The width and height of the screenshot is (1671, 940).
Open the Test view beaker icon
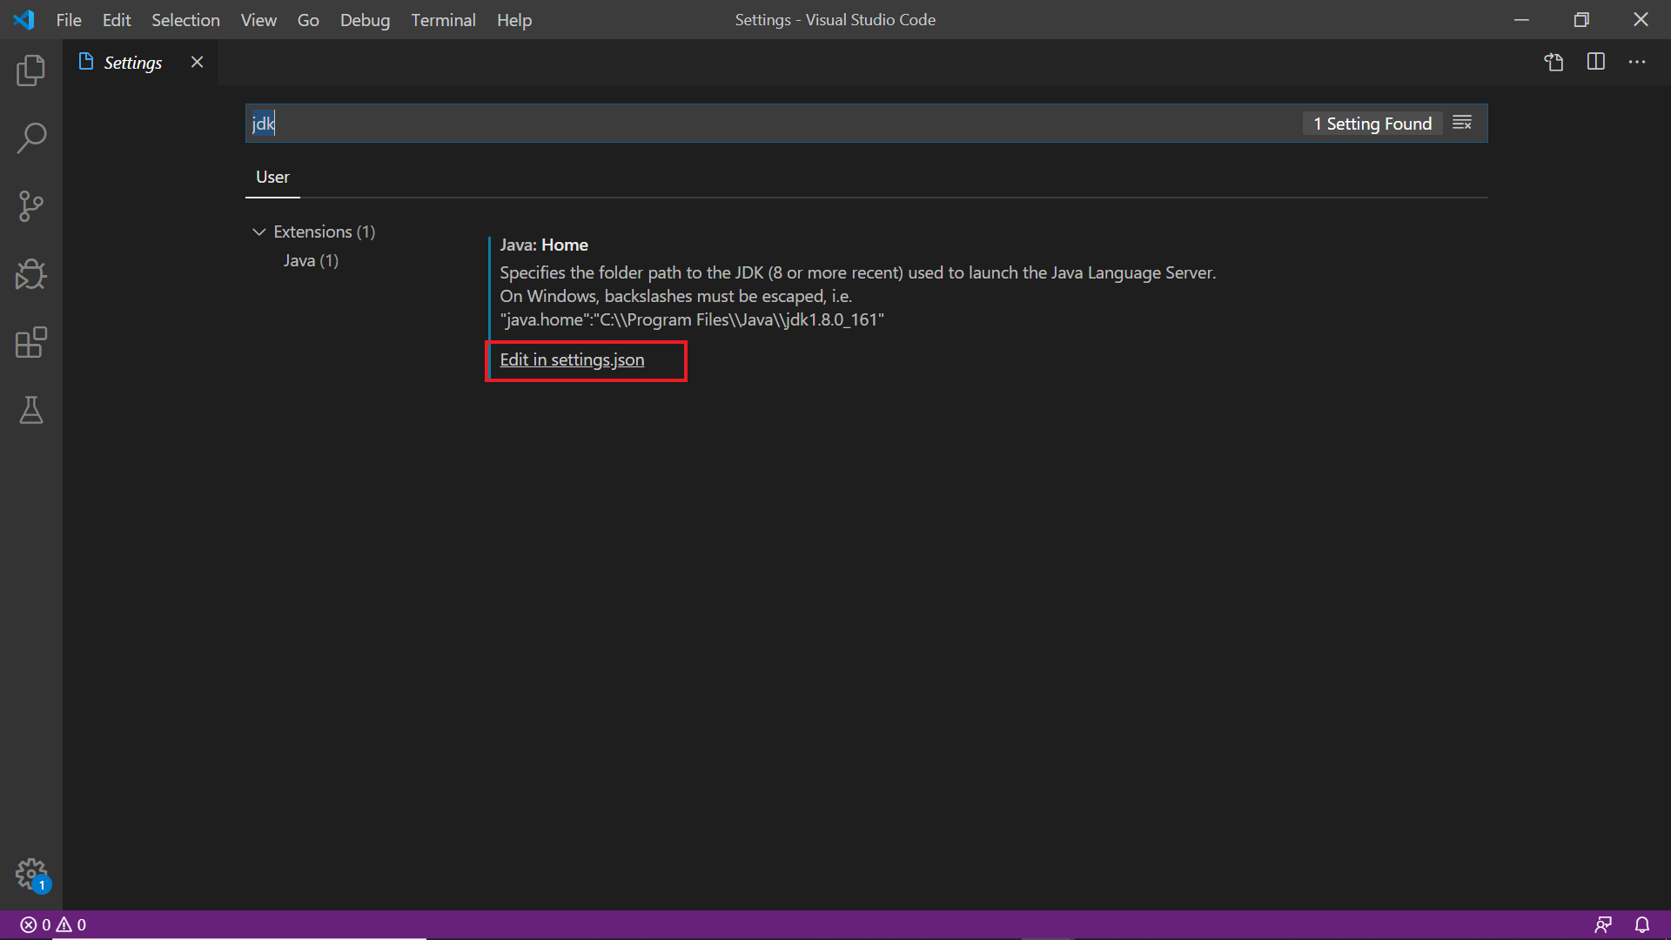(31, 410)
